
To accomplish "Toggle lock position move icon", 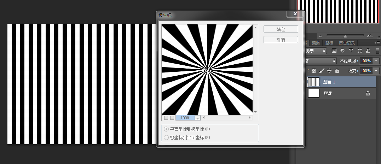I will [329, 71].
